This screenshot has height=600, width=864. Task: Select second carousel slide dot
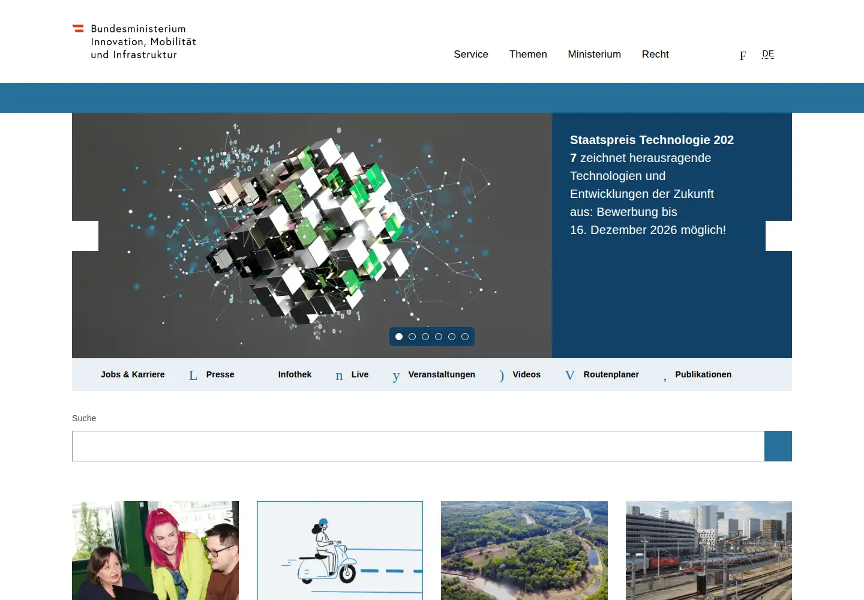tap(412, 337)
